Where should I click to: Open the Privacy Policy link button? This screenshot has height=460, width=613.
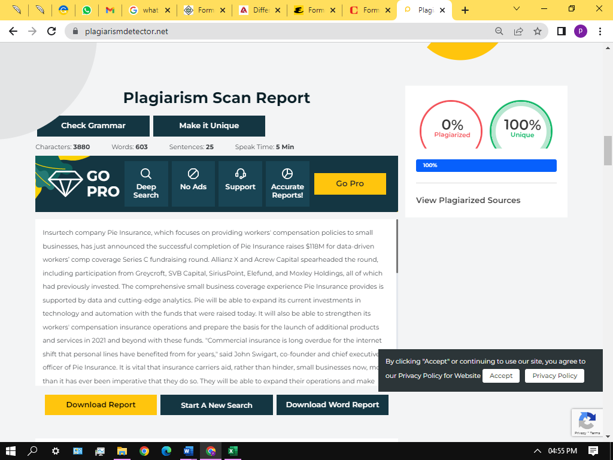point(554,376)
